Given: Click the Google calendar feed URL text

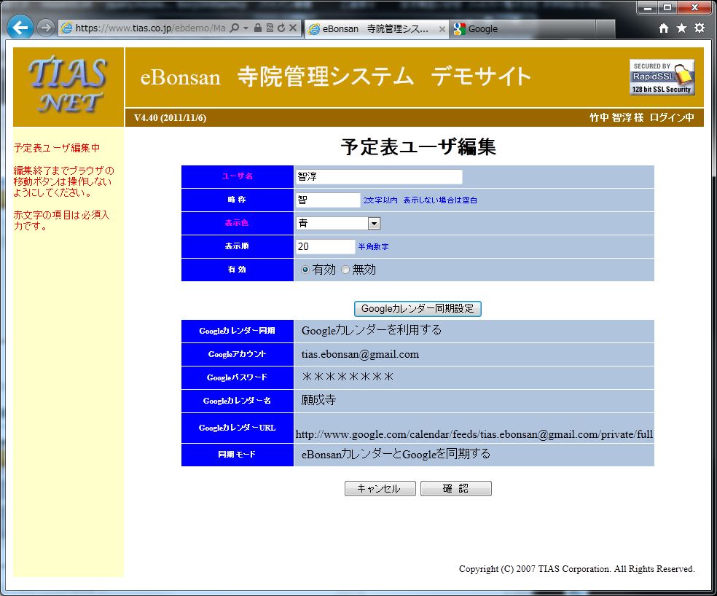Looking at the screenshot, I should click(x=474, y=434).
